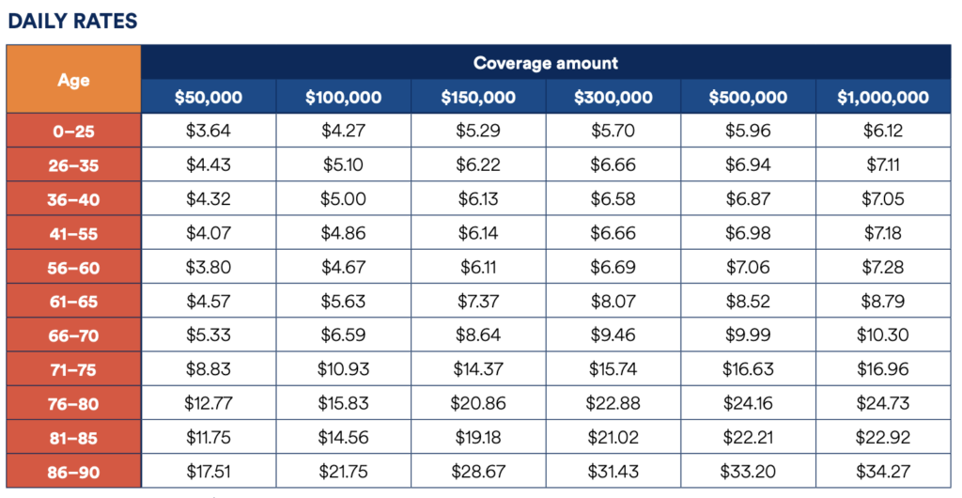Select the $100,000 coverage column header

[344, 97]
